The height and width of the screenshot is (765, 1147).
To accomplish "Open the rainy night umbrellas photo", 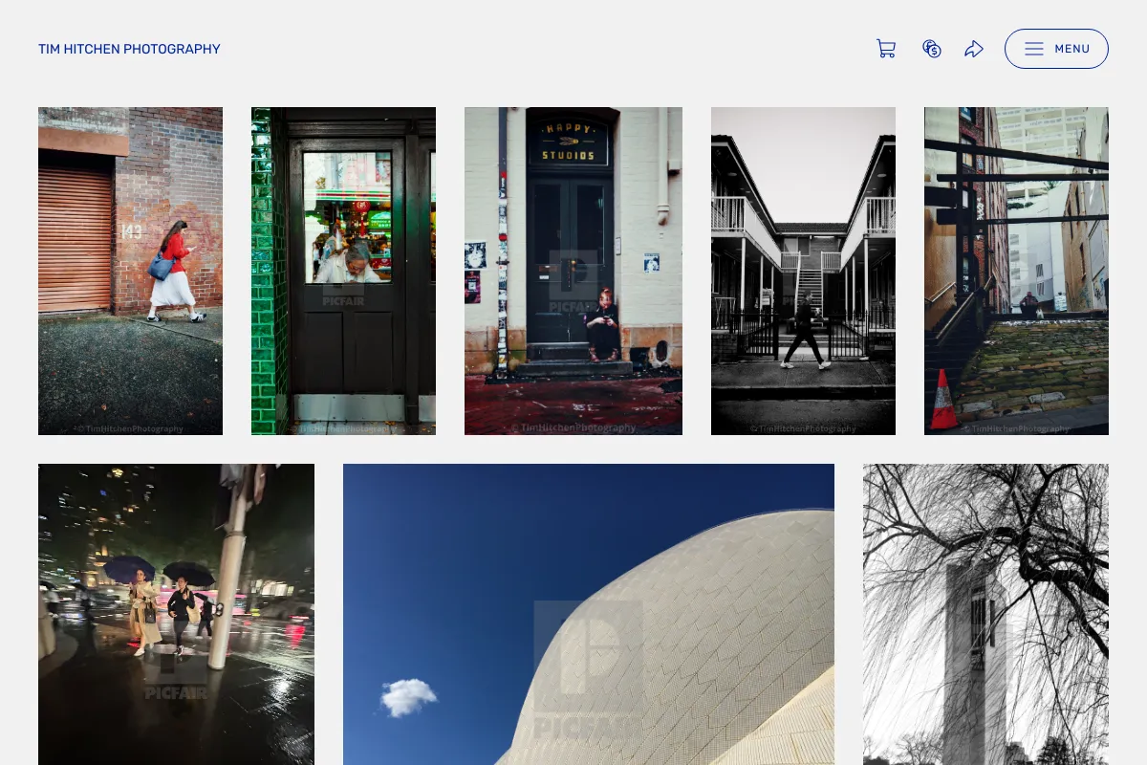I will (176, 614).
